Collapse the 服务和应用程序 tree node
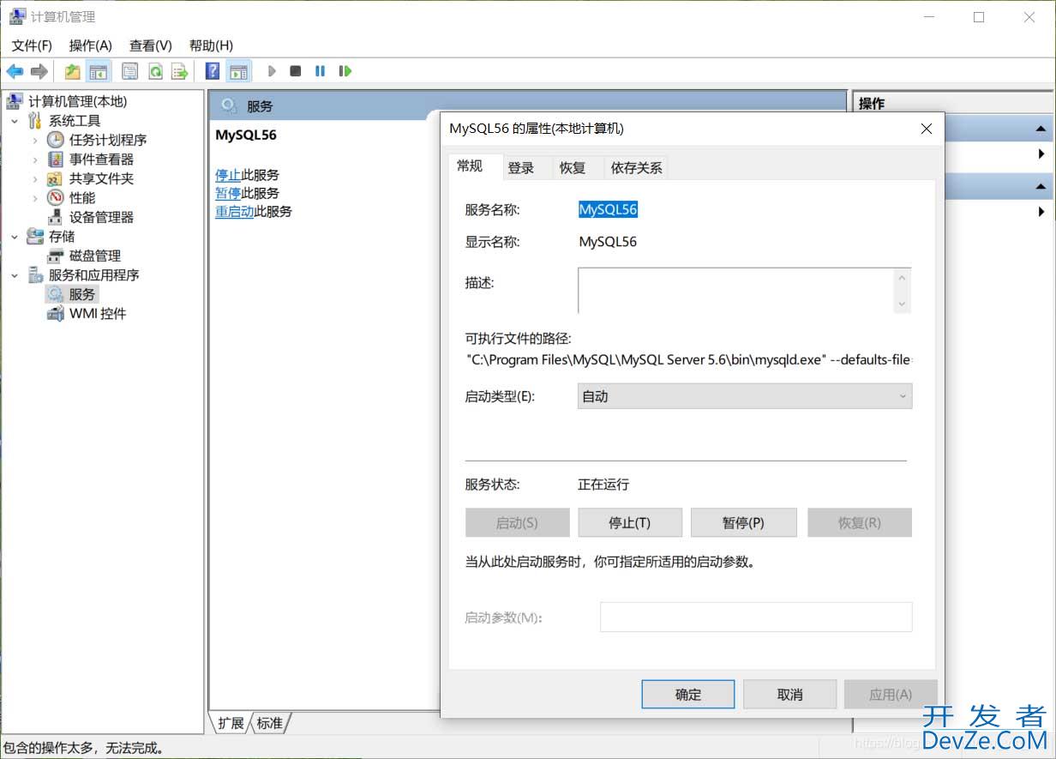Viewport: 1056px width, 759px height. tap(15, 275)
